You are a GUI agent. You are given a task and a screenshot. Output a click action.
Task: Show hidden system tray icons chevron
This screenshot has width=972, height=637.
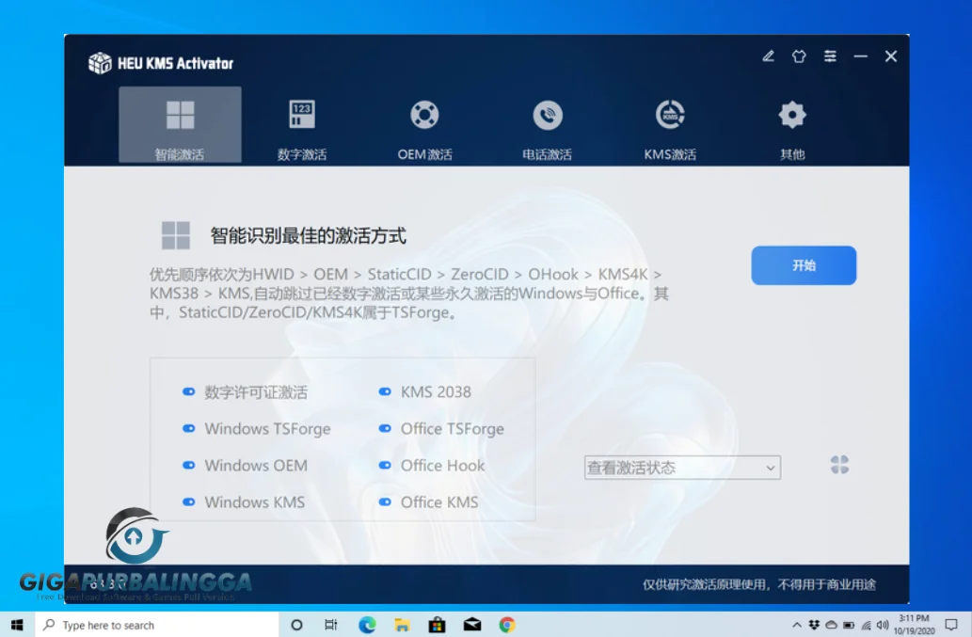798,625
